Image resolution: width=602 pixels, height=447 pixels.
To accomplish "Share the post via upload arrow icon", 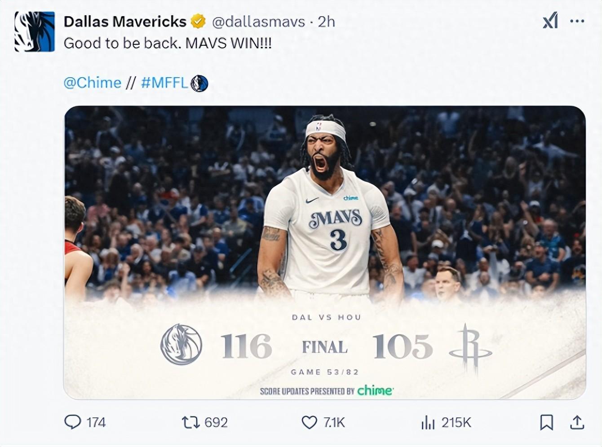I will [577, 422].
